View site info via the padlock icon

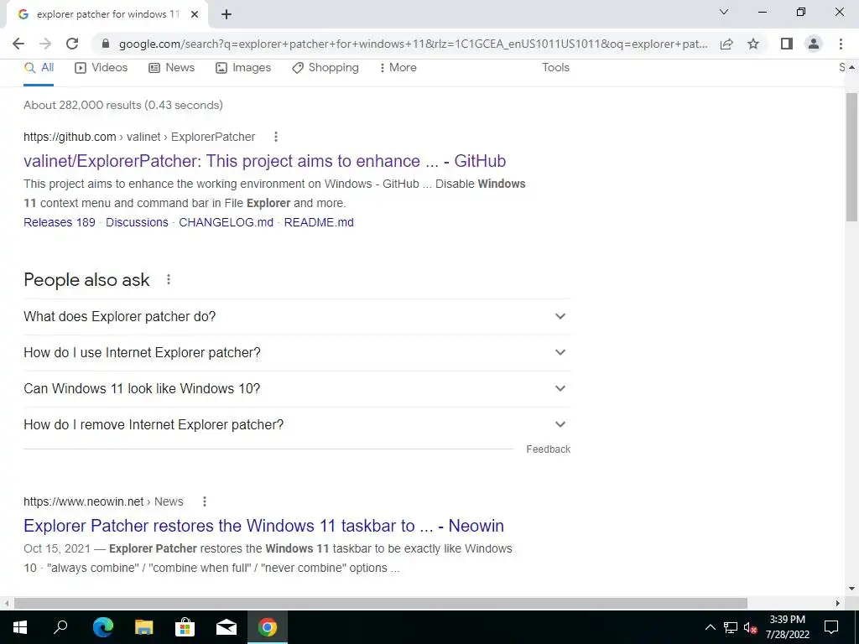pyautogui.click(x=106, y=44)
